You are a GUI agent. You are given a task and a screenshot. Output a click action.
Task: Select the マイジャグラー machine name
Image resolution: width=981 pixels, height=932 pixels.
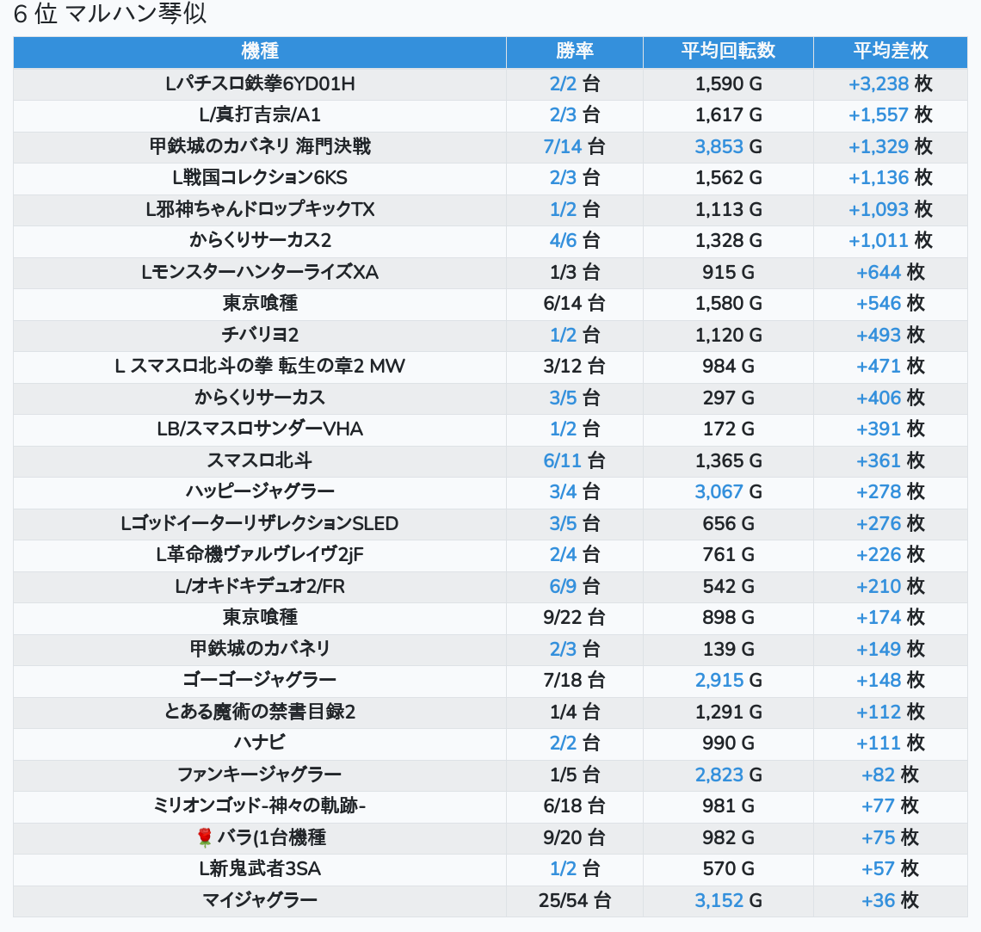(x=260, y=900)
